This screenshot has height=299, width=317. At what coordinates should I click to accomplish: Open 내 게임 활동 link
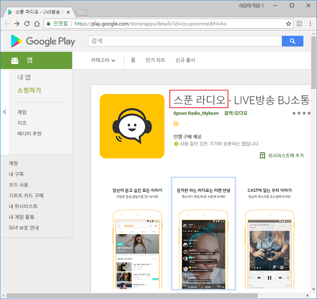pyautogui.click(x=21, y=217)
